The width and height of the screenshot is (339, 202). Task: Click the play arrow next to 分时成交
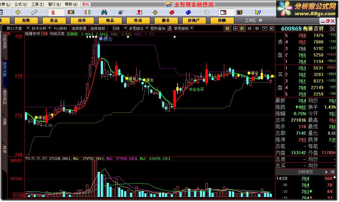(x=327, y=172)
